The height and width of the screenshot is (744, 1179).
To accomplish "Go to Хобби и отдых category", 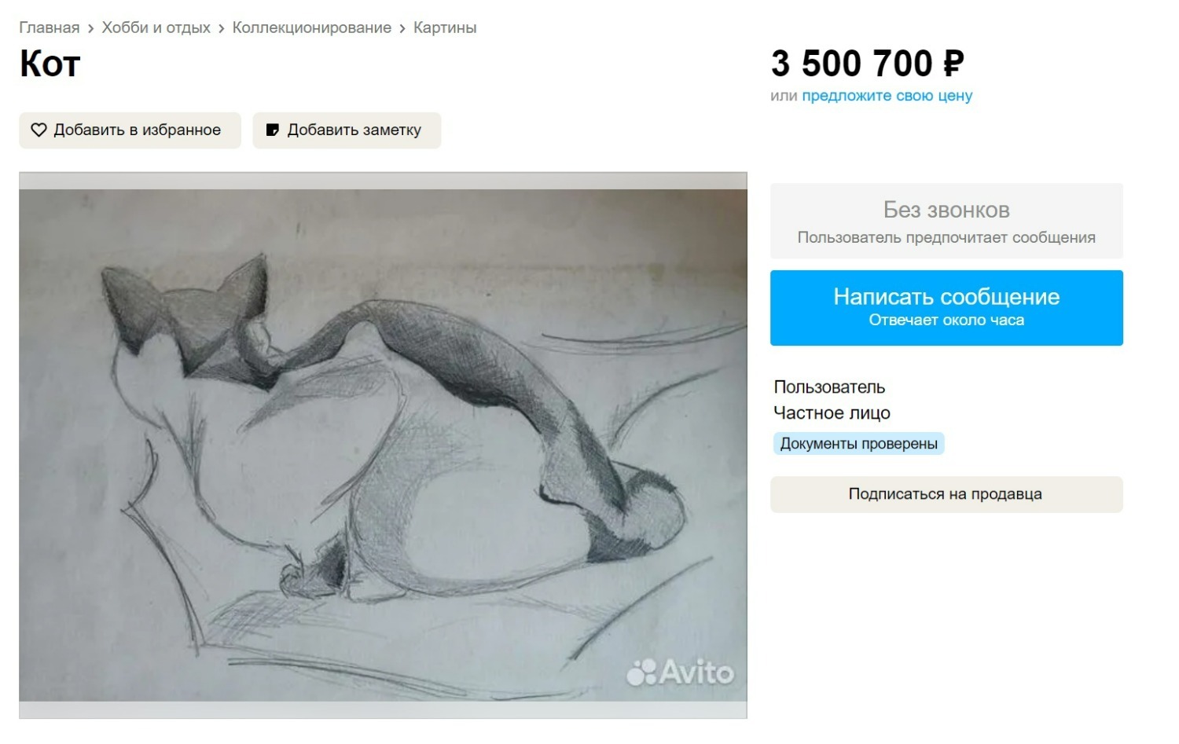I will click(156, 27).
